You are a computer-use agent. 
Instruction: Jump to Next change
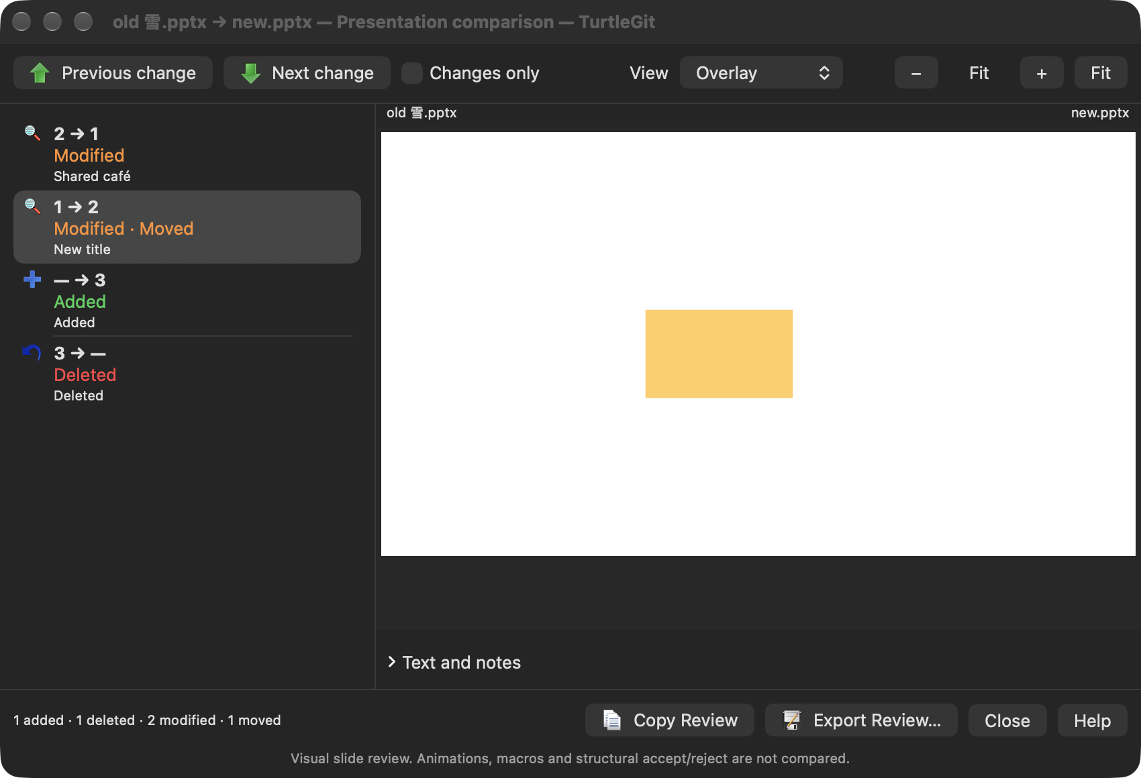[x=307, y=73]
